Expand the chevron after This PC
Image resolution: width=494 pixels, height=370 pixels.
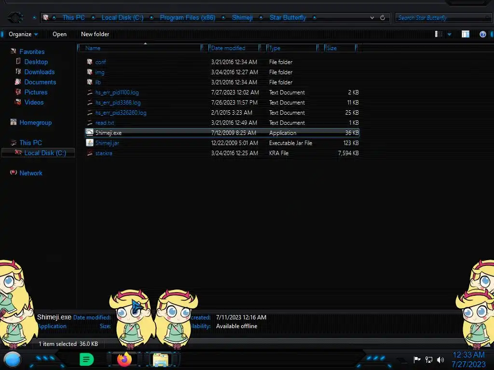pyautogui.click(x=93, y=18)
